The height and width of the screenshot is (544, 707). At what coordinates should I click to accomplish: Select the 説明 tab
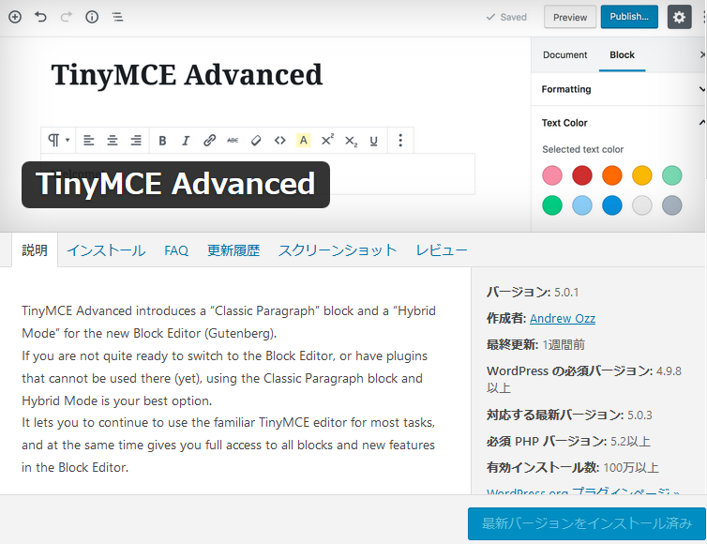point(35,249)
